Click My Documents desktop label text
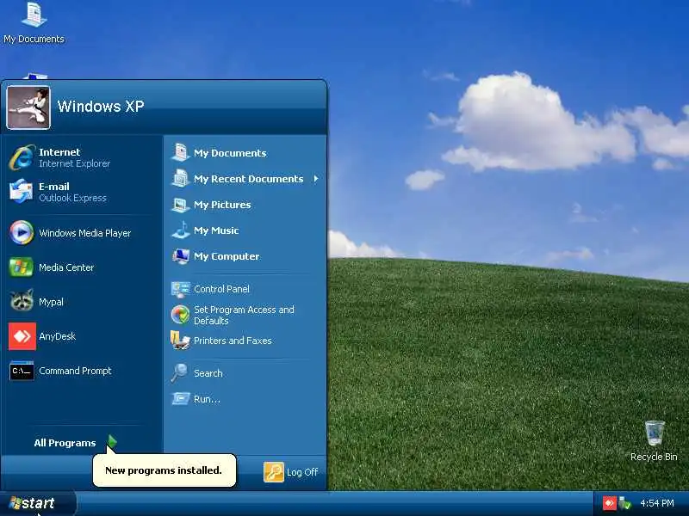Screen dimensions: 689x516 tap(34, 39)
